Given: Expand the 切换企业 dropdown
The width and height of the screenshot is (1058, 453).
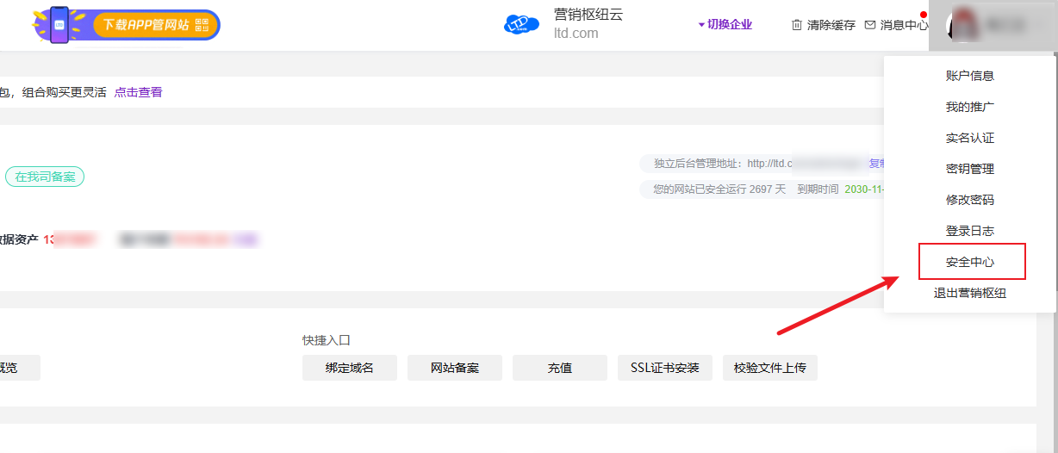Looking at the screenshot, I should pyautogui.click(x=725, y=24).
